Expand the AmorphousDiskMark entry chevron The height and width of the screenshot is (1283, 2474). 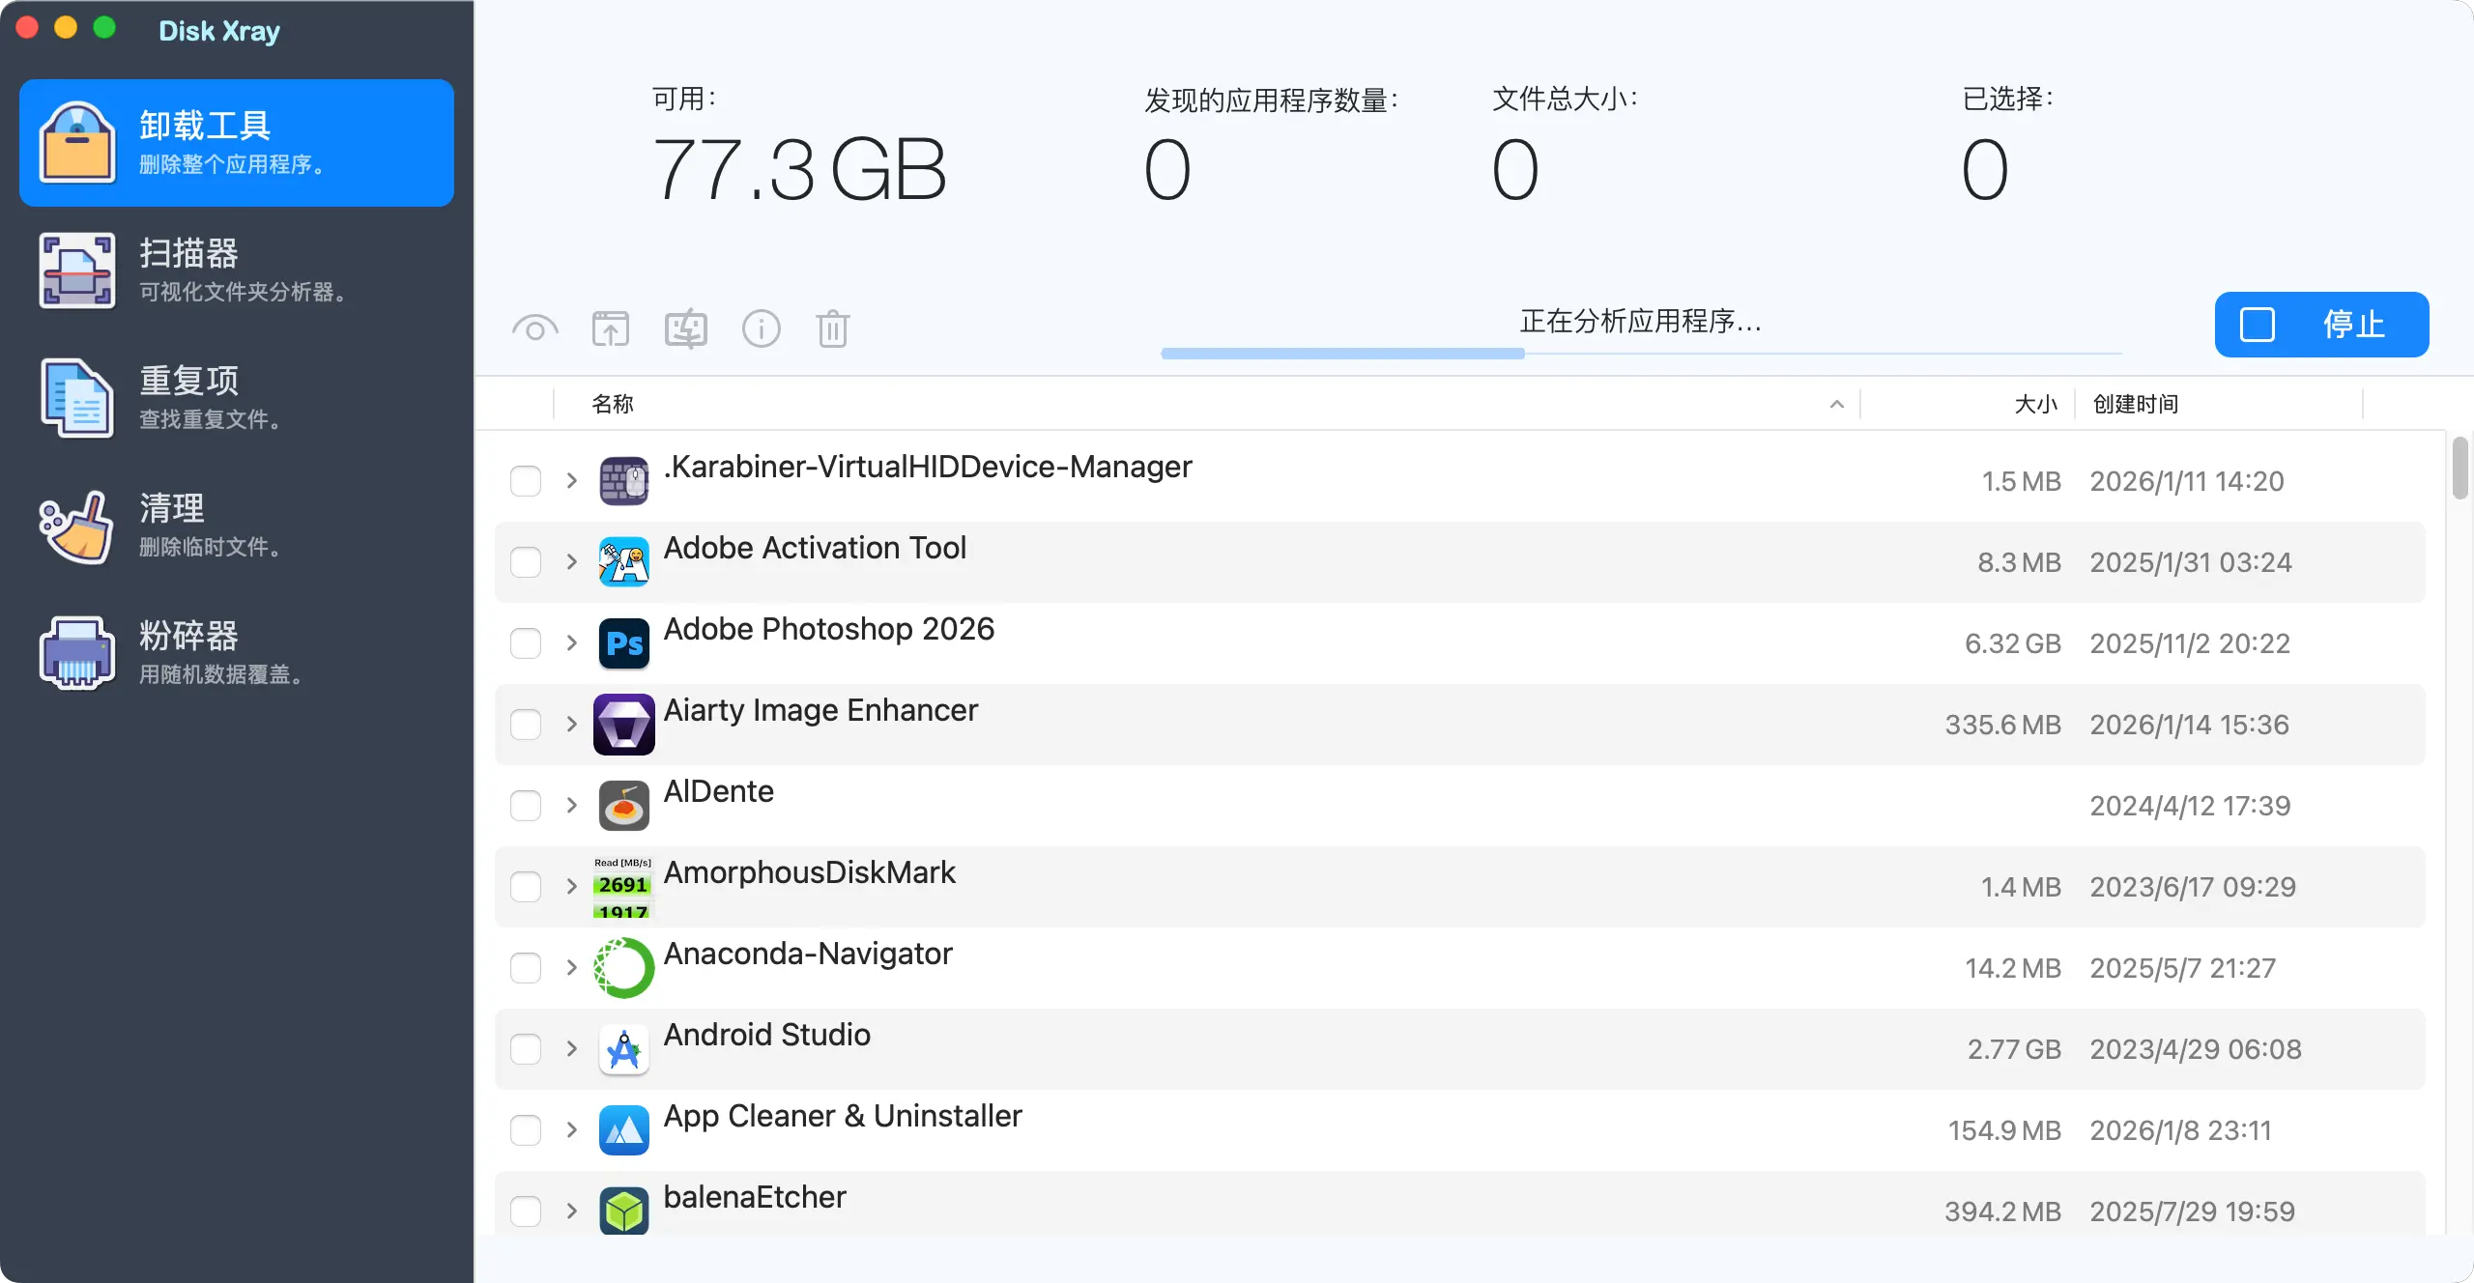[571, 887]
